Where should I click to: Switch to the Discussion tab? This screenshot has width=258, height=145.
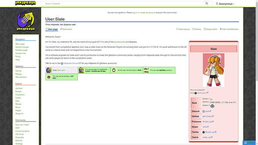66,29
